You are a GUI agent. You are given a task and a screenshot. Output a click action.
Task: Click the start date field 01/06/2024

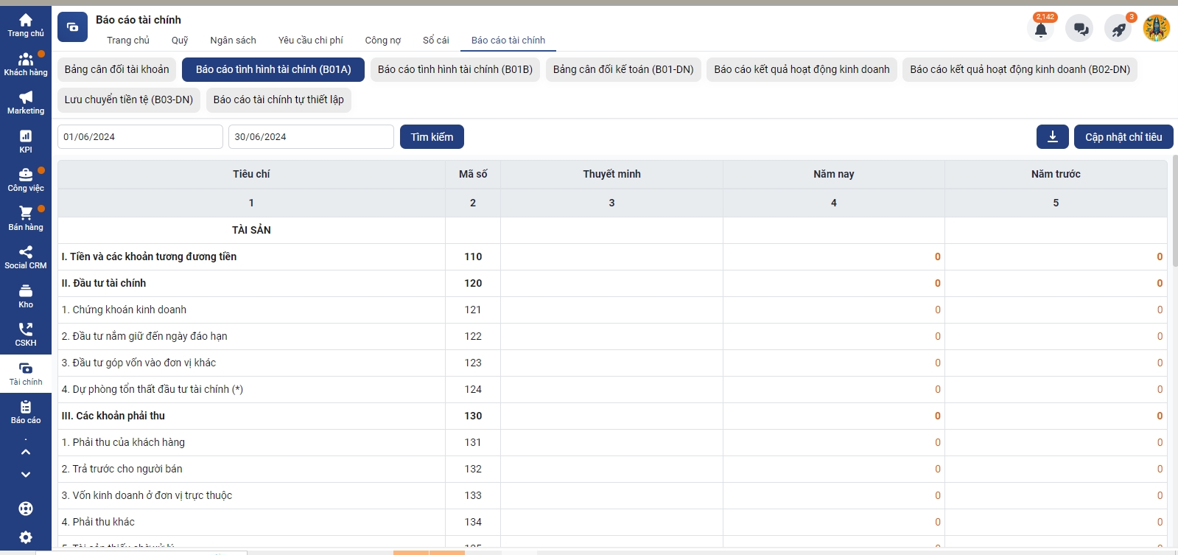tap(140, 137)
